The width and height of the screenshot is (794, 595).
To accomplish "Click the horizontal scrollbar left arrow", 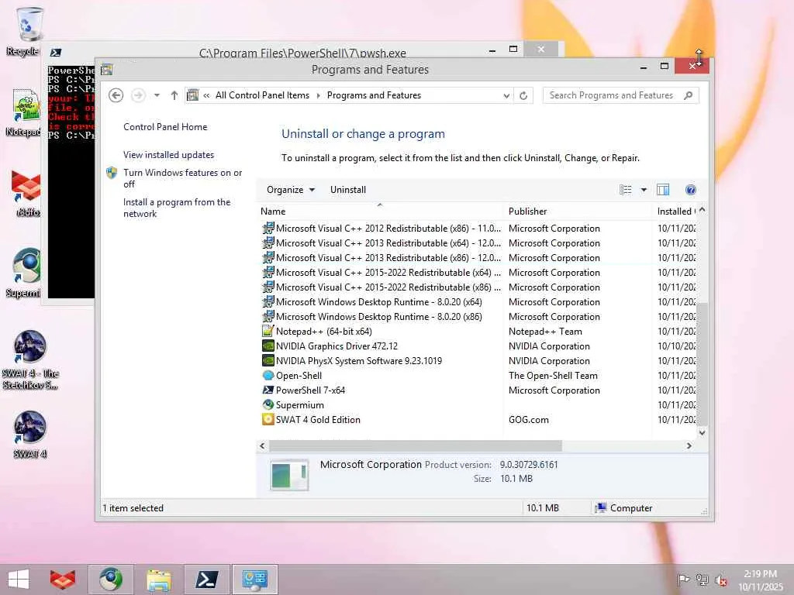I will [x=262, y=445].
